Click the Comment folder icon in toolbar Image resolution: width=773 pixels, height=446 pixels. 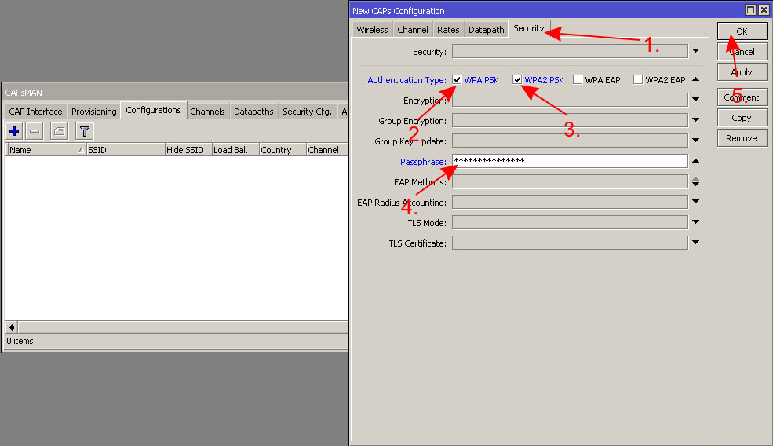click(x=59, y=131)
